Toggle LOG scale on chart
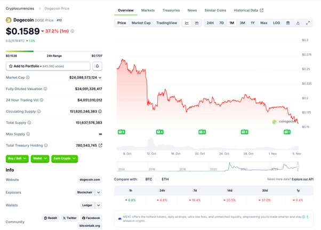Viewport: 321px width, 230px height. (276, 23)
